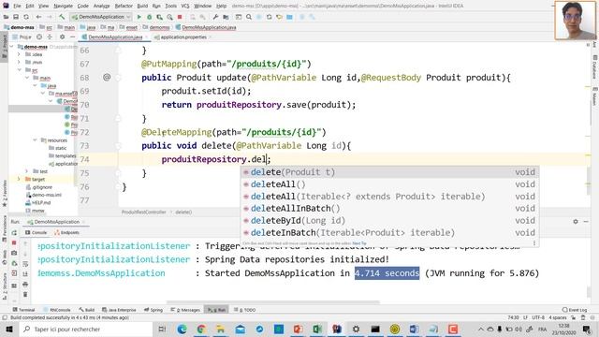Select the .gitignore file in project tree
Screen dimensions: 599x337
pyautogui.click(x=39, y=187)
